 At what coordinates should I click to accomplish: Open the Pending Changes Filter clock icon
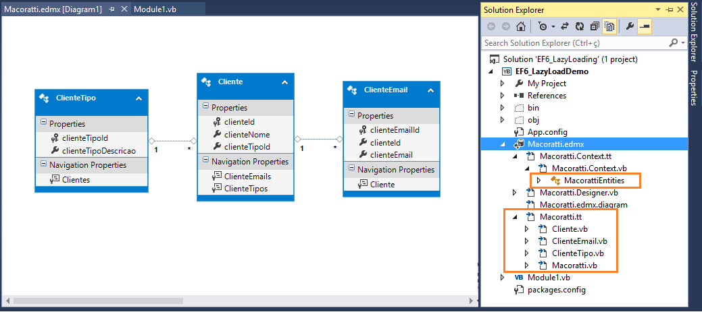543,27
